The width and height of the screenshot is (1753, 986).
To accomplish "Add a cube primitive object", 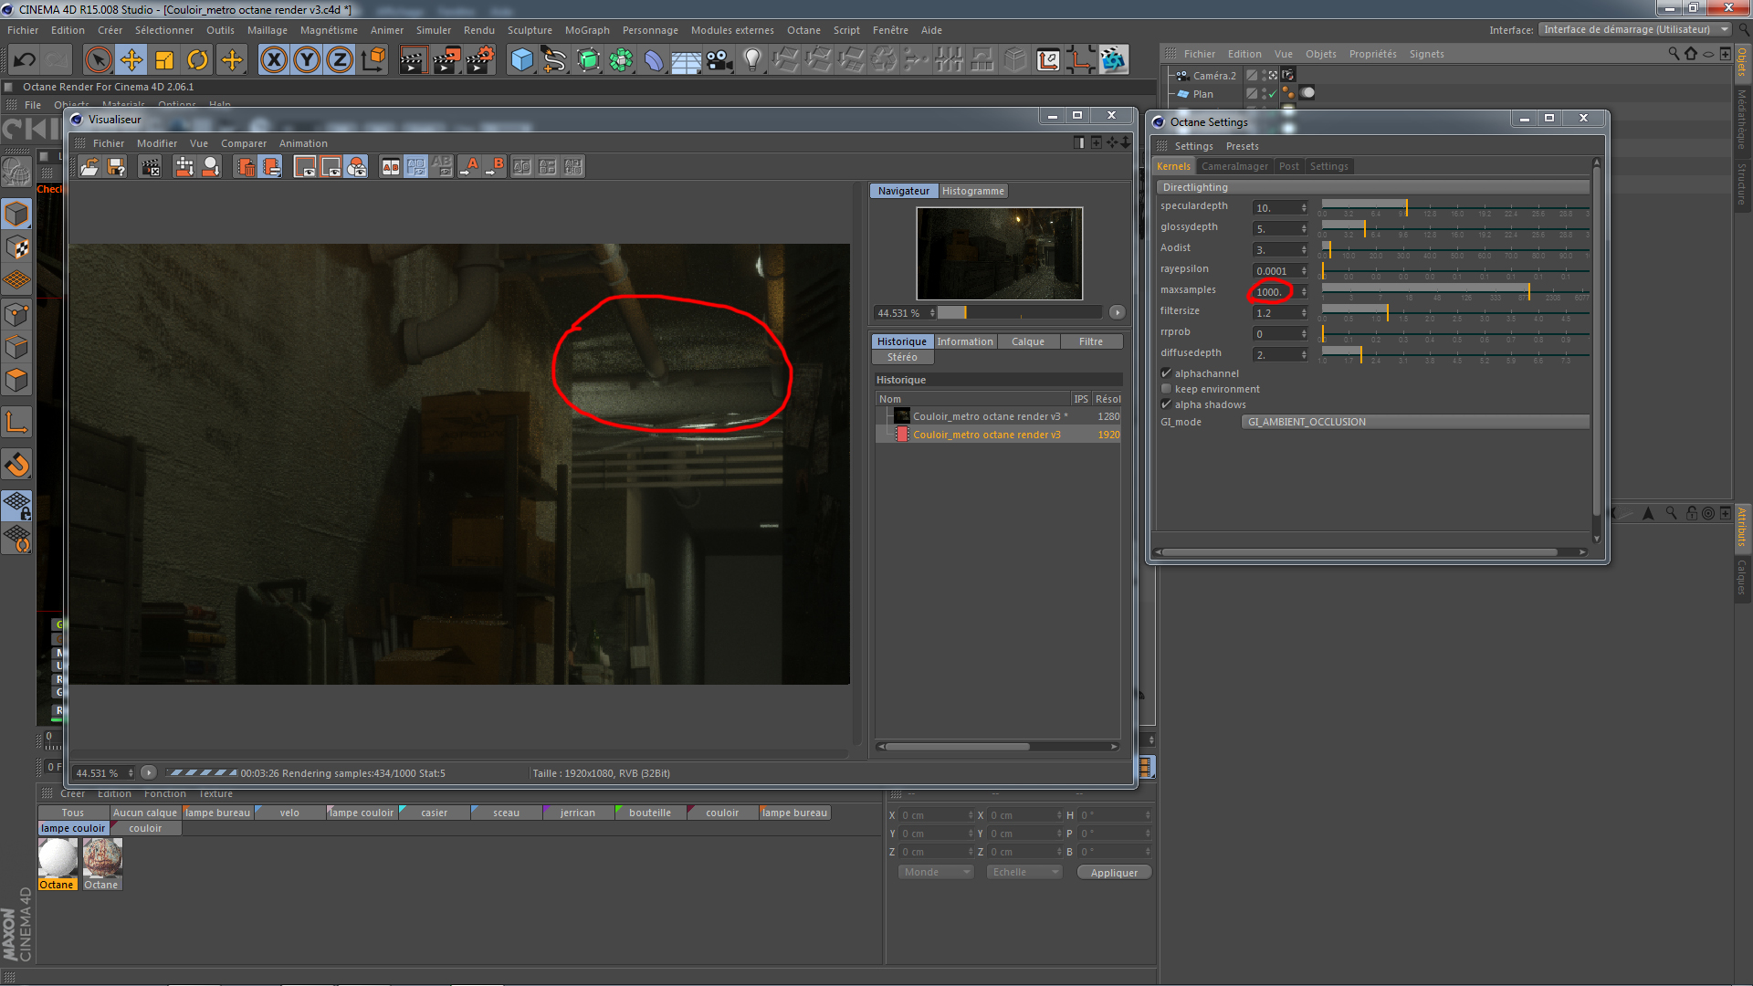I will click(521, 60).
